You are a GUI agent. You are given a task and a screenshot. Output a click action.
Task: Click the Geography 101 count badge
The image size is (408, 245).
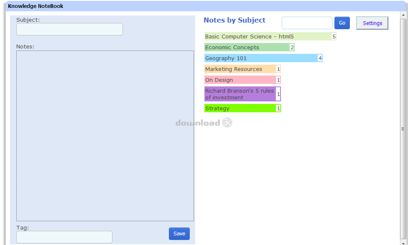tap(320, 58)
